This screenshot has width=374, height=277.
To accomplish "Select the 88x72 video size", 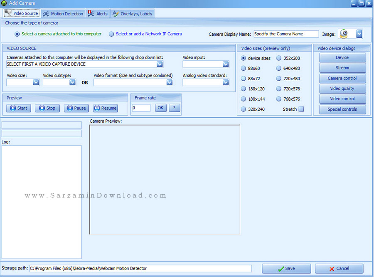I will (243, 79).
